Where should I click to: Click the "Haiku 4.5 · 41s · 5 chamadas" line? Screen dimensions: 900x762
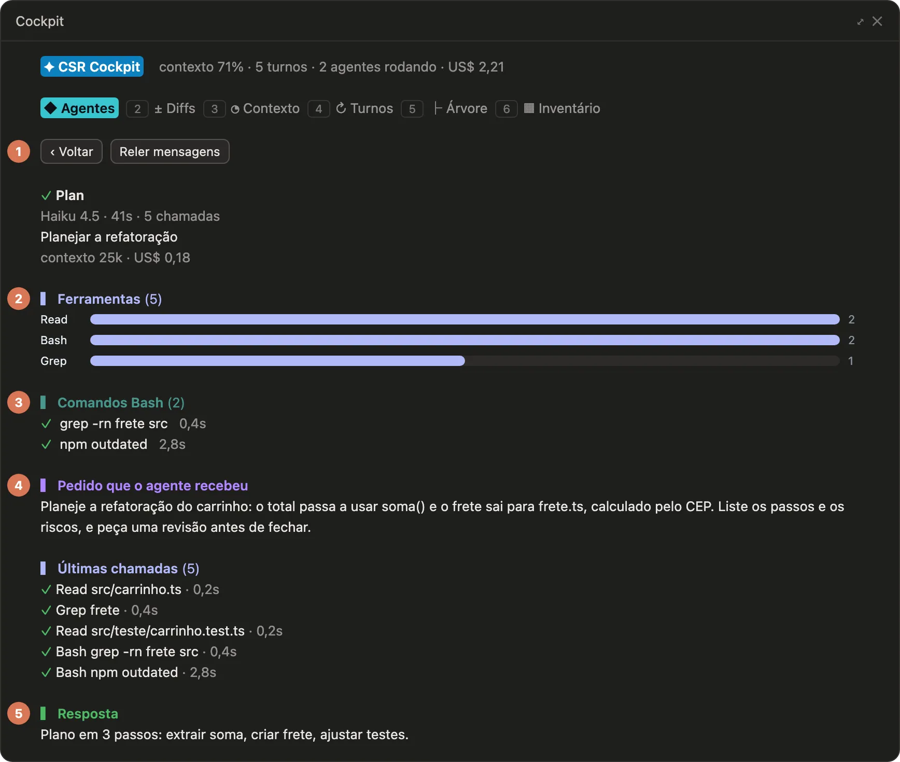(x=130, y=216)
